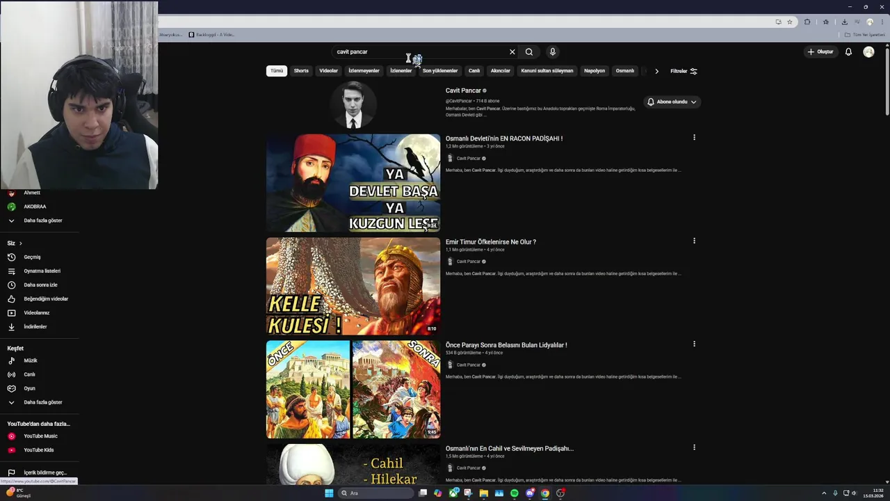The width and height of the screenshot is (890, 501).
Task: Click the magnifier search button
Action: tap(529, 51)
